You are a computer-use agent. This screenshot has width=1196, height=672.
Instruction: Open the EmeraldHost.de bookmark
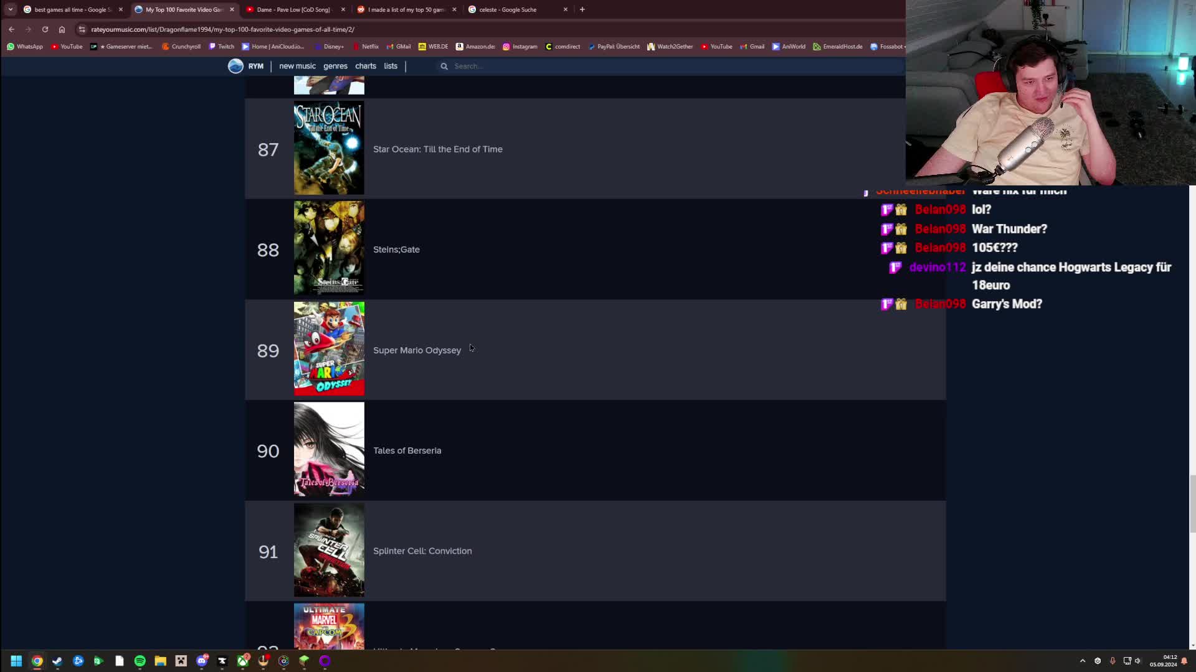[838, 47]
